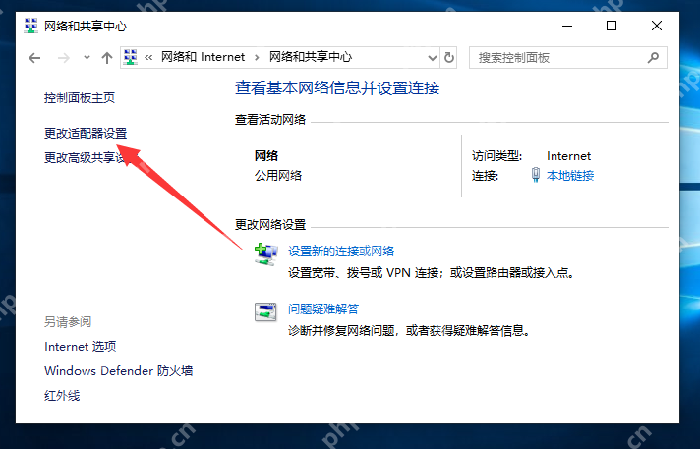Open 红外线 link
700x449 pixels.
click(62, 395)
